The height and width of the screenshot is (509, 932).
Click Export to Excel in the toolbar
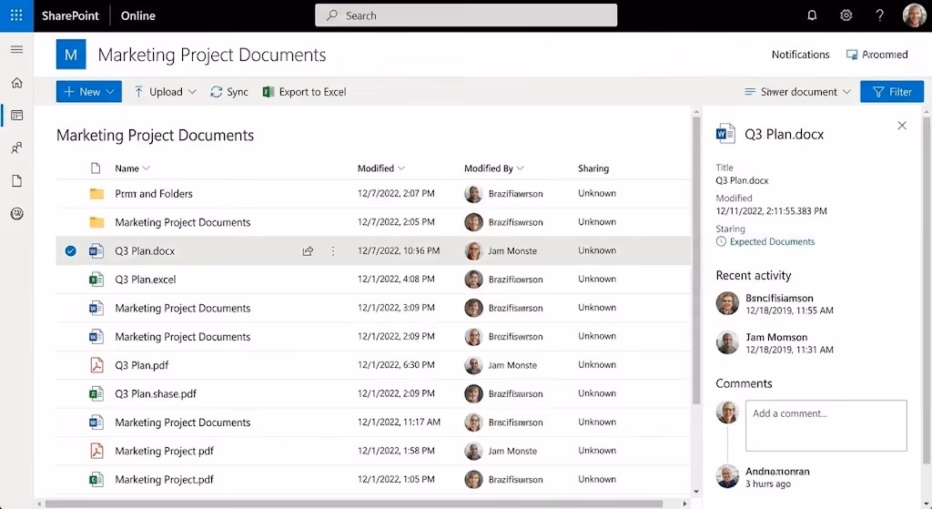[x=304, y=92]
